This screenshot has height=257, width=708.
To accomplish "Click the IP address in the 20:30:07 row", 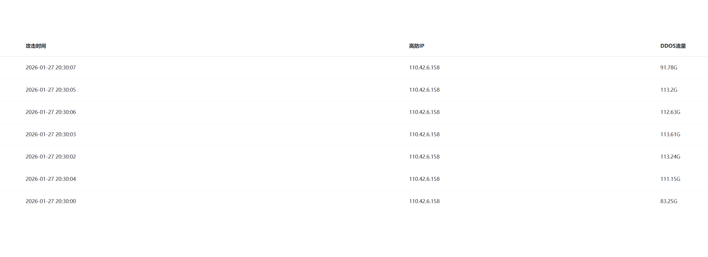I will click(424, 68).
